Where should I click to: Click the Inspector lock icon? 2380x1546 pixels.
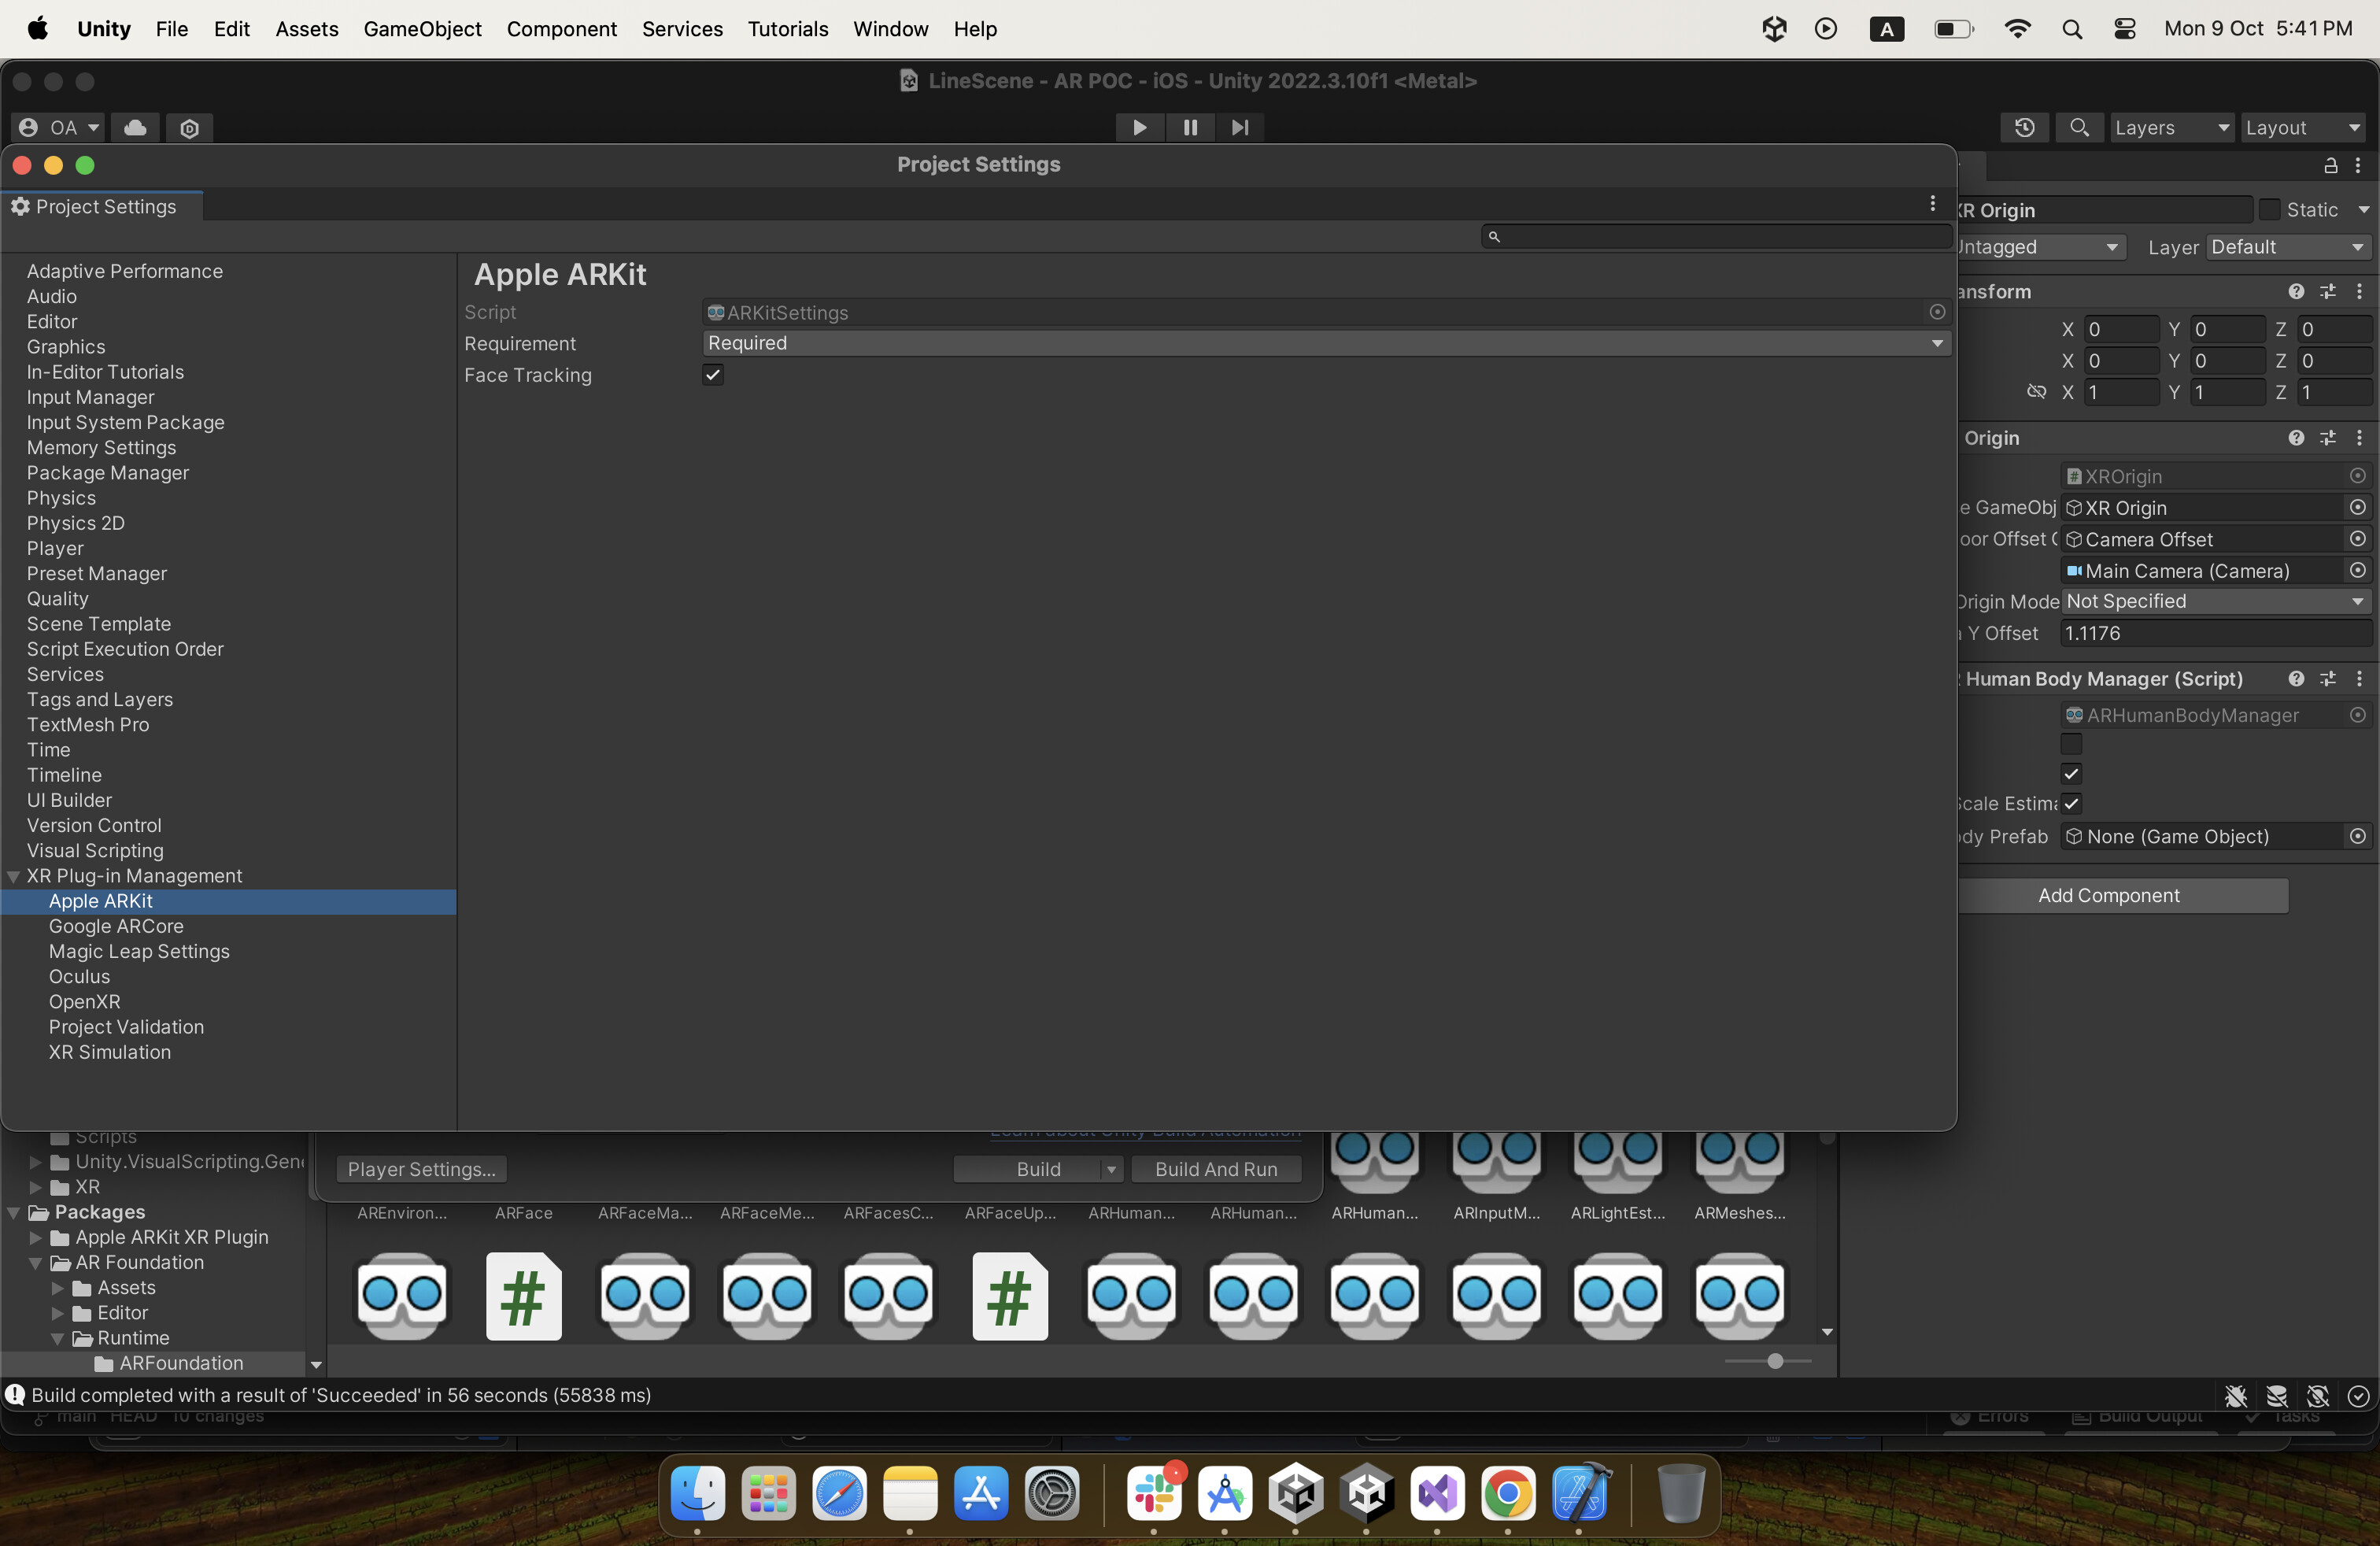(2330, 165)
